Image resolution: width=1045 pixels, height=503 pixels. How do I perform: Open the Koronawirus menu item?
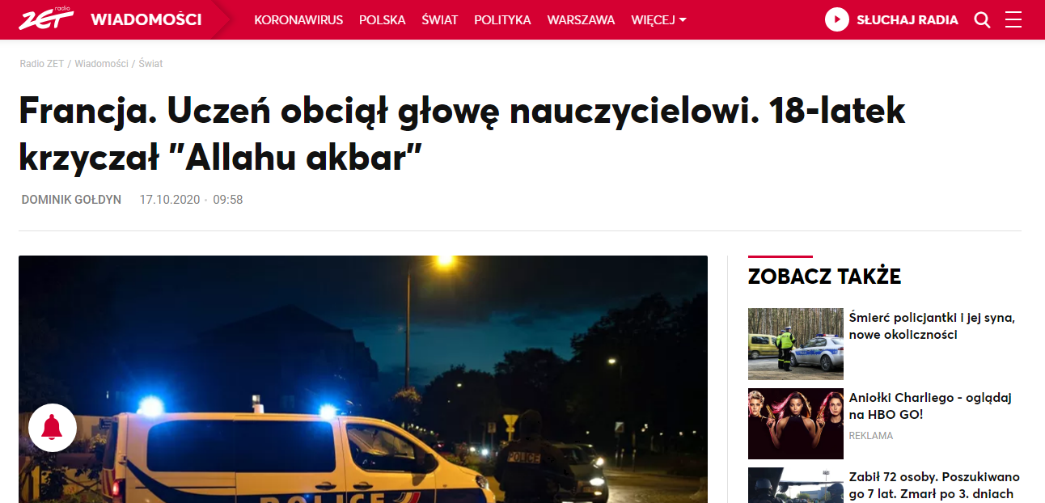(x=298, y=20)
